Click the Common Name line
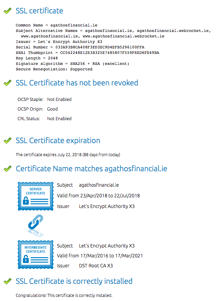 click(x=57, y=25)
